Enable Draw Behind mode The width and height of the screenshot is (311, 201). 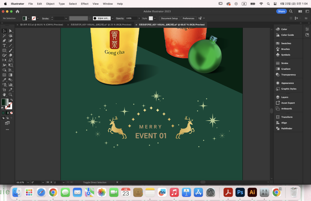(x=7, y=118)
